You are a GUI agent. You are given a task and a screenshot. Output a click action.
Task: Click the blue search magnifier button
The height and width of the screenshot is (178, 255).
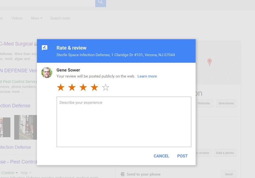point(101,3)
